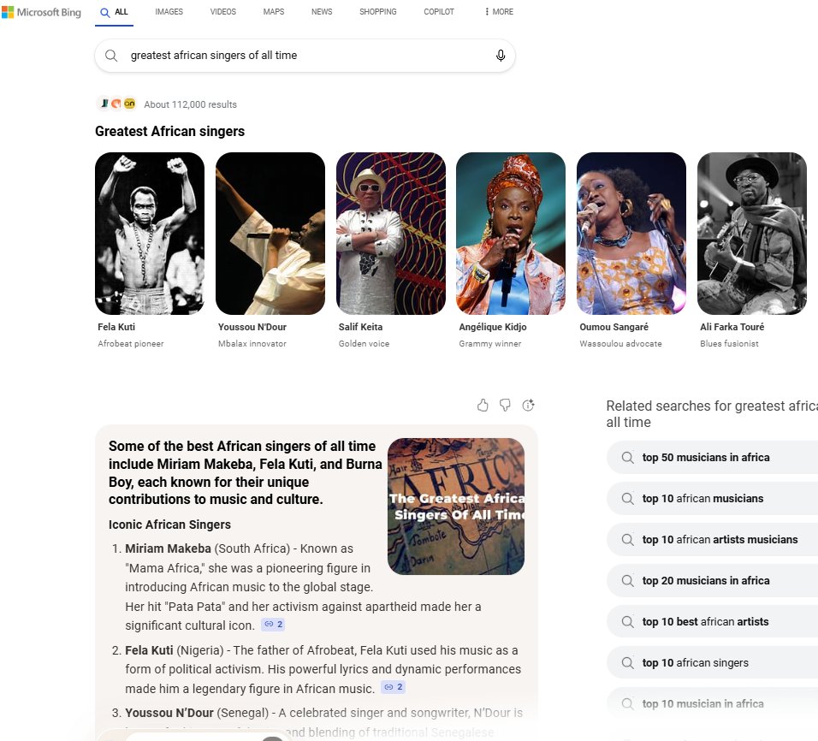The image size is (818, 741).
Task: Search 'top 10 musician in africa' suggestion
Action: coord(712,704)
